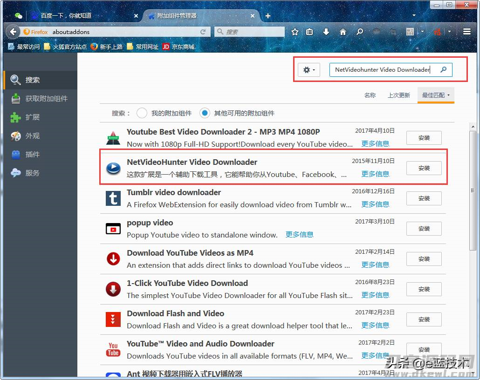The width and height of the screenshot is (480, 380).
Task: Open the Firefox hamburger menu
Action: point(467,32)
